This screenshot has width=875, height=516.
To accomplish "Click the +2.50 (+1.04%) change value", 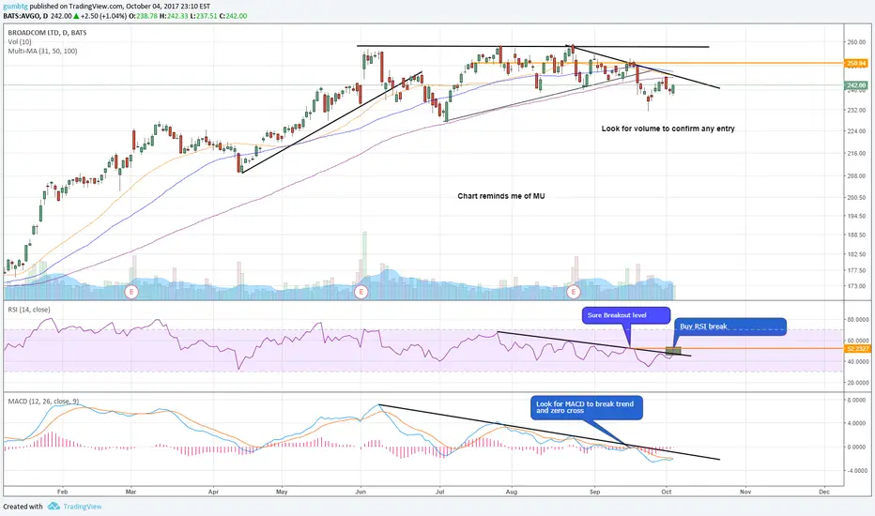I will tap(104, 16).
